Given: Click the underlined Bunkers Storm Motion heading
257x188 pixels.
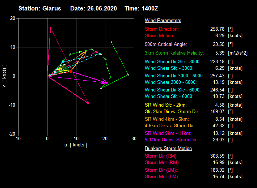Looking at the screenshot, I should click(x=168, y=149).
